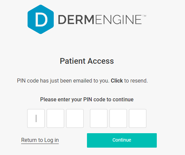Screen dimensions: 185x155
Task: Focus the fifth PIN digit box
Action: (118, 118)
